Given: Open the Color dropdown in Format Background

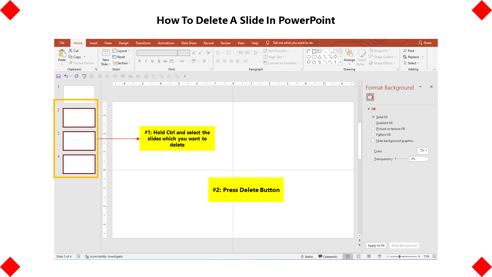Looking at the screenshot, I should [423, 151].
